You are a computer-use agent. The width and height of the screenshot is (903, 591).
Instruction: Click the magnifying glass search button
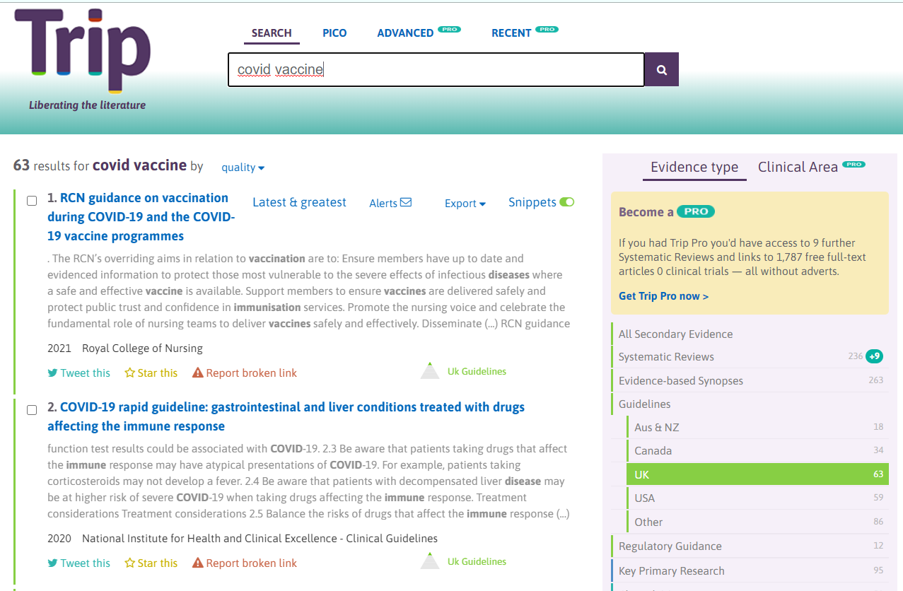pyautogui.click(x=661, y=70)
